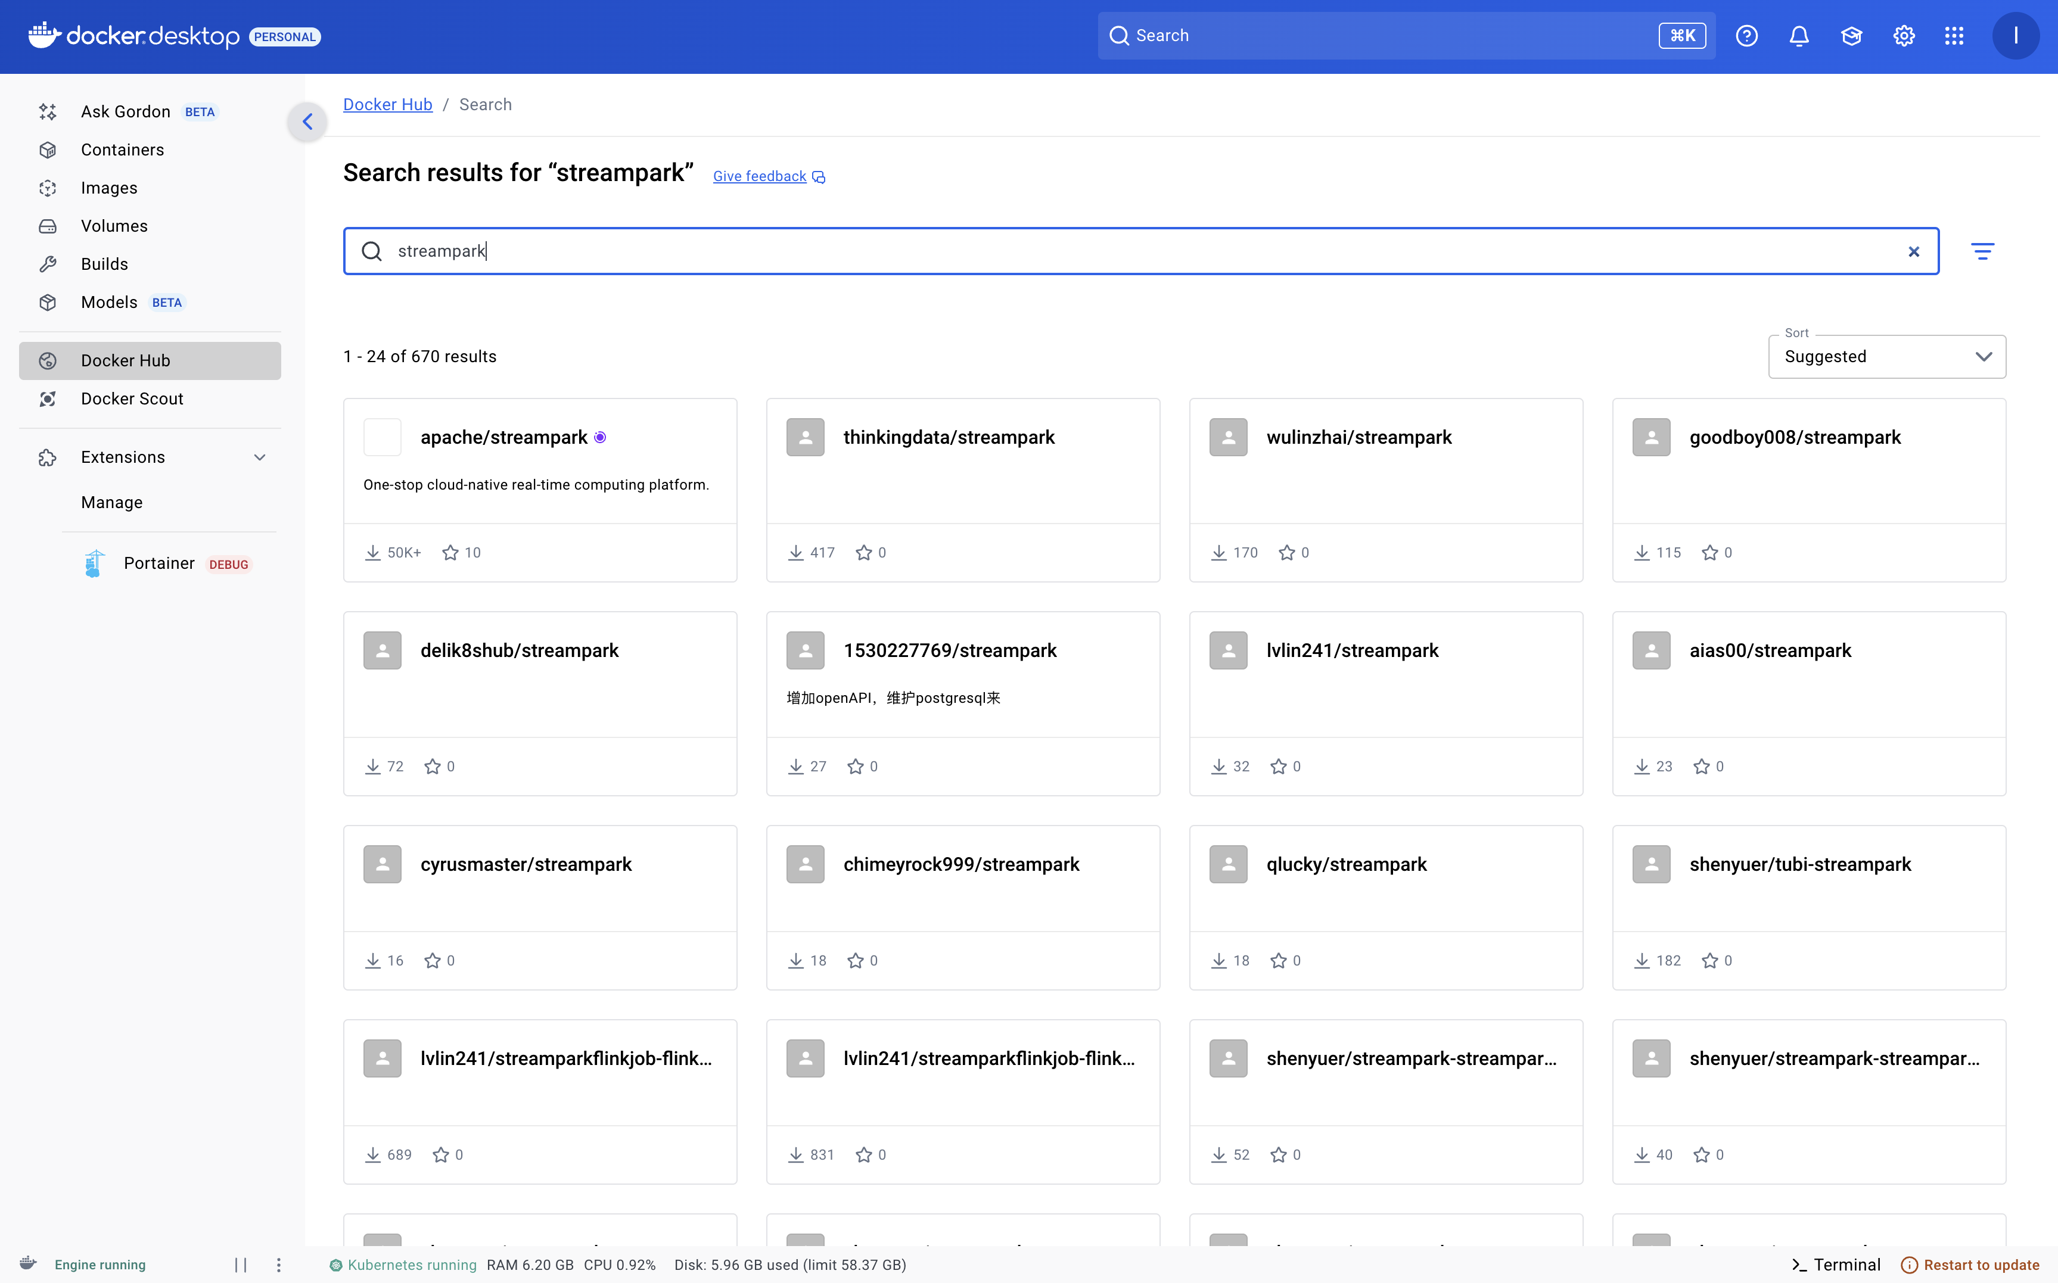This screenshot has width=2058, height=1283.
Task: Open the cyrusmaster/streampark result
Action: pos(540,907)
